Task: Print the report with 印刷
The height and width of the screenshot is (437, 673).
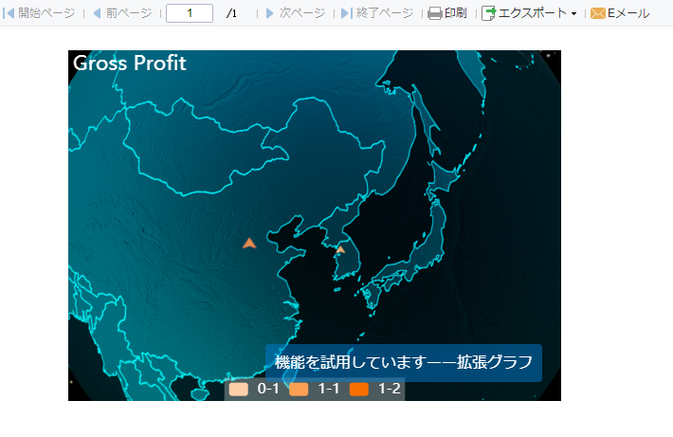Action: 447,13
